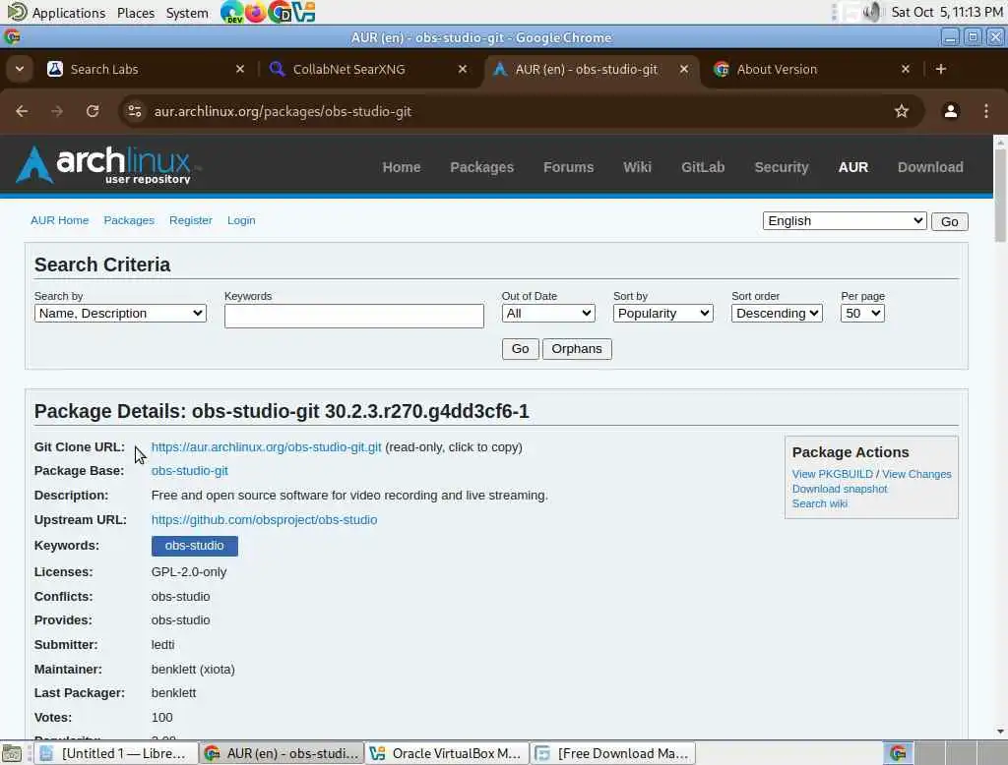Switch to Untitled 1 LibreOffice taskbar window
Screen dimensions: 1008x765
[116, 753]
